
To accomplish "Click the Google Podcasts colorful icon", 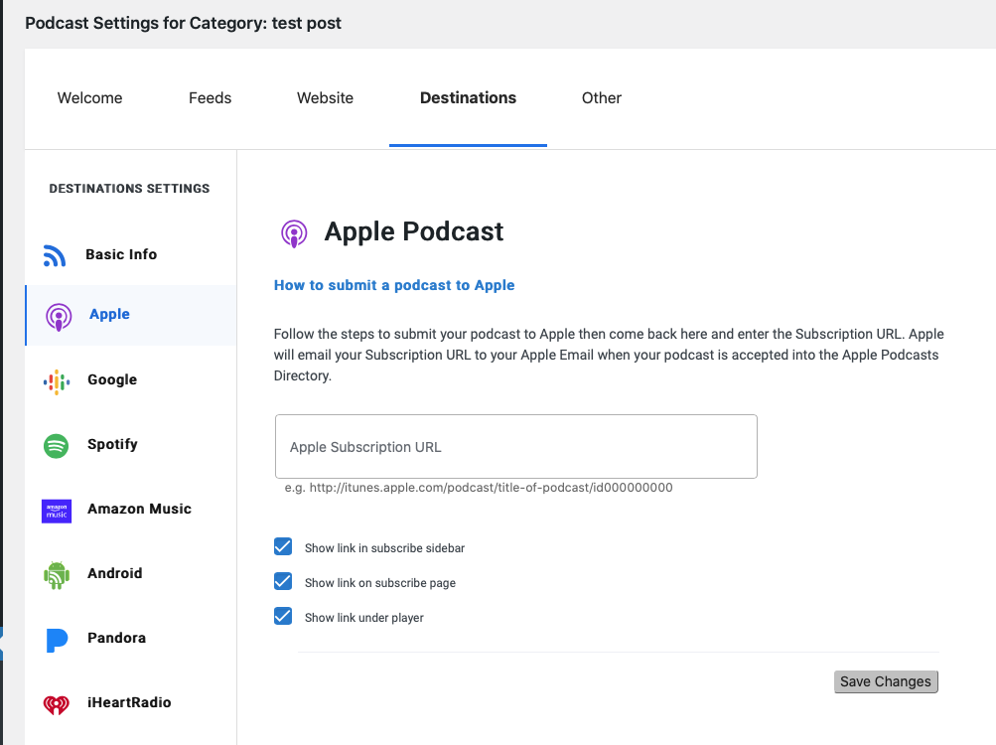I will pyautogui.click(x=57, y=381).
